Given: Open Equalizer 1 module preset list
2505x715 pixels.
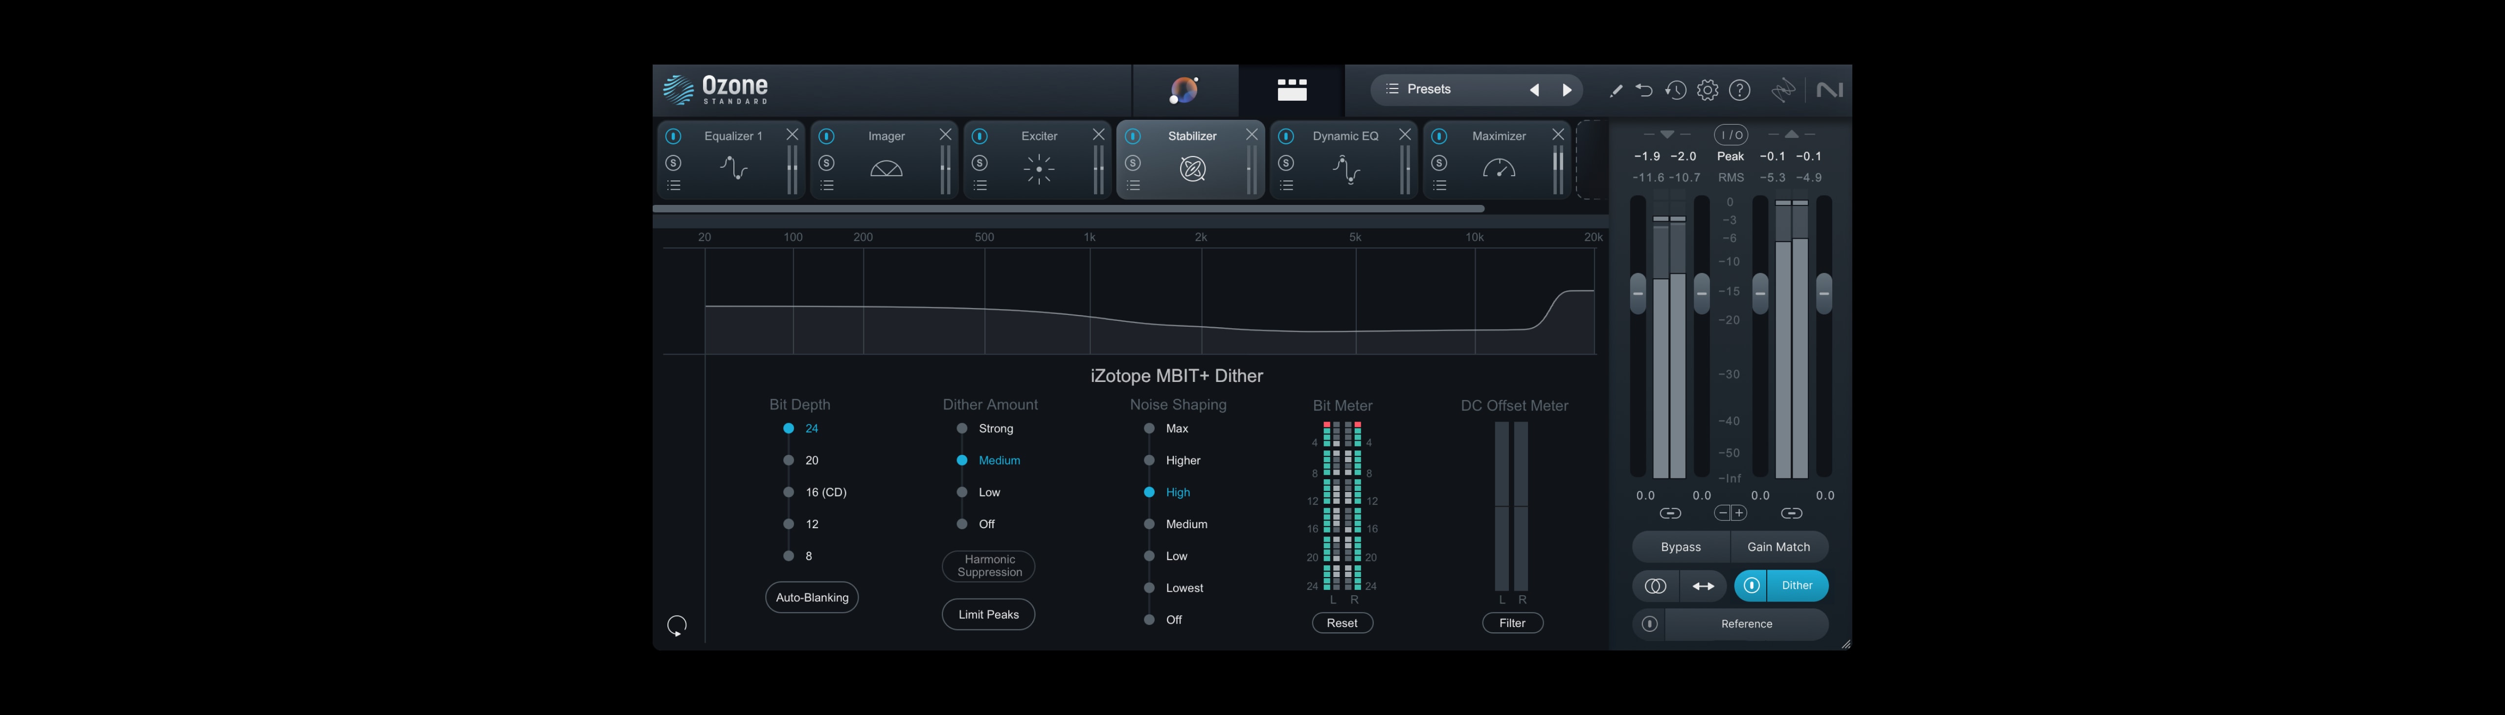Looking at the screenshot, I should (673, 185).
